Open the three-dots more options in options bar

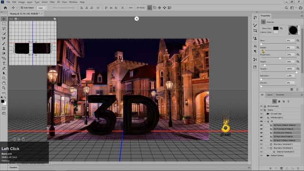coord(131,8)
